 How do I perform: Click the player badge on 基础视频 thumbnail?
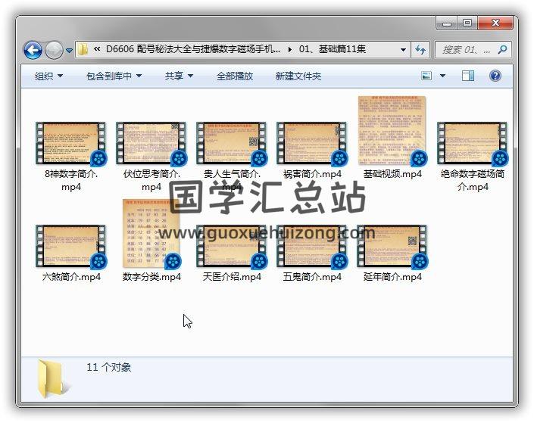click(x=419, y=158)
